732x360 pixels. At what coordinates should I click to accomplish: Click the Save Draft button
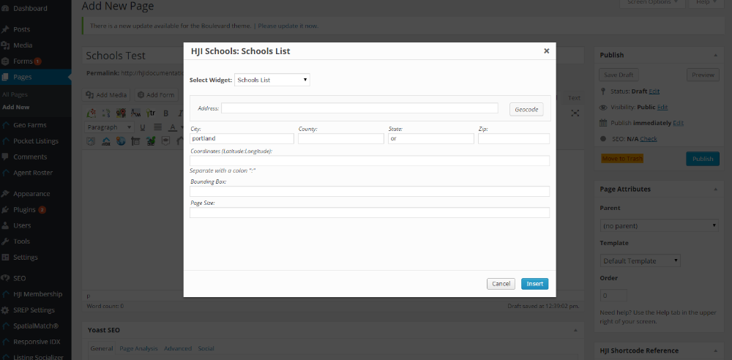[x=619, y=75]
